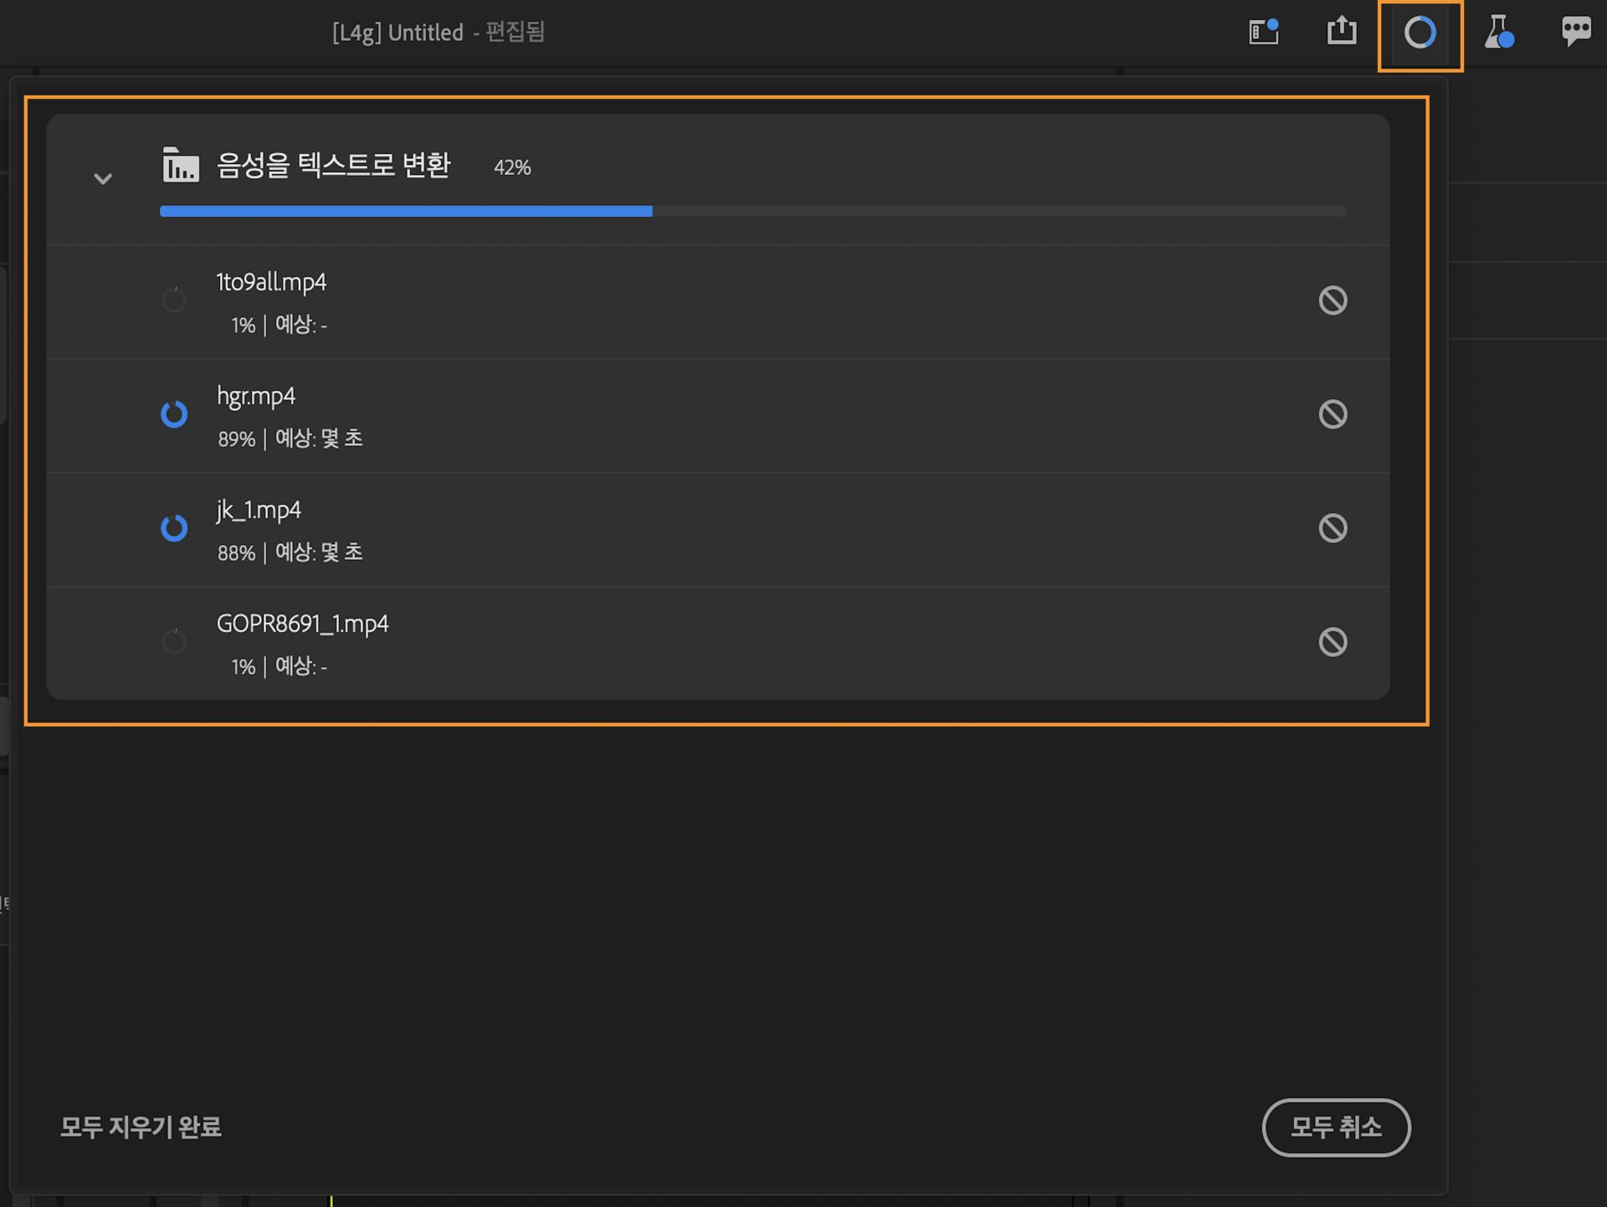This screenshot has width=1607, height=1207.
Task: Click the export share icon
Action: point(1342,30)
